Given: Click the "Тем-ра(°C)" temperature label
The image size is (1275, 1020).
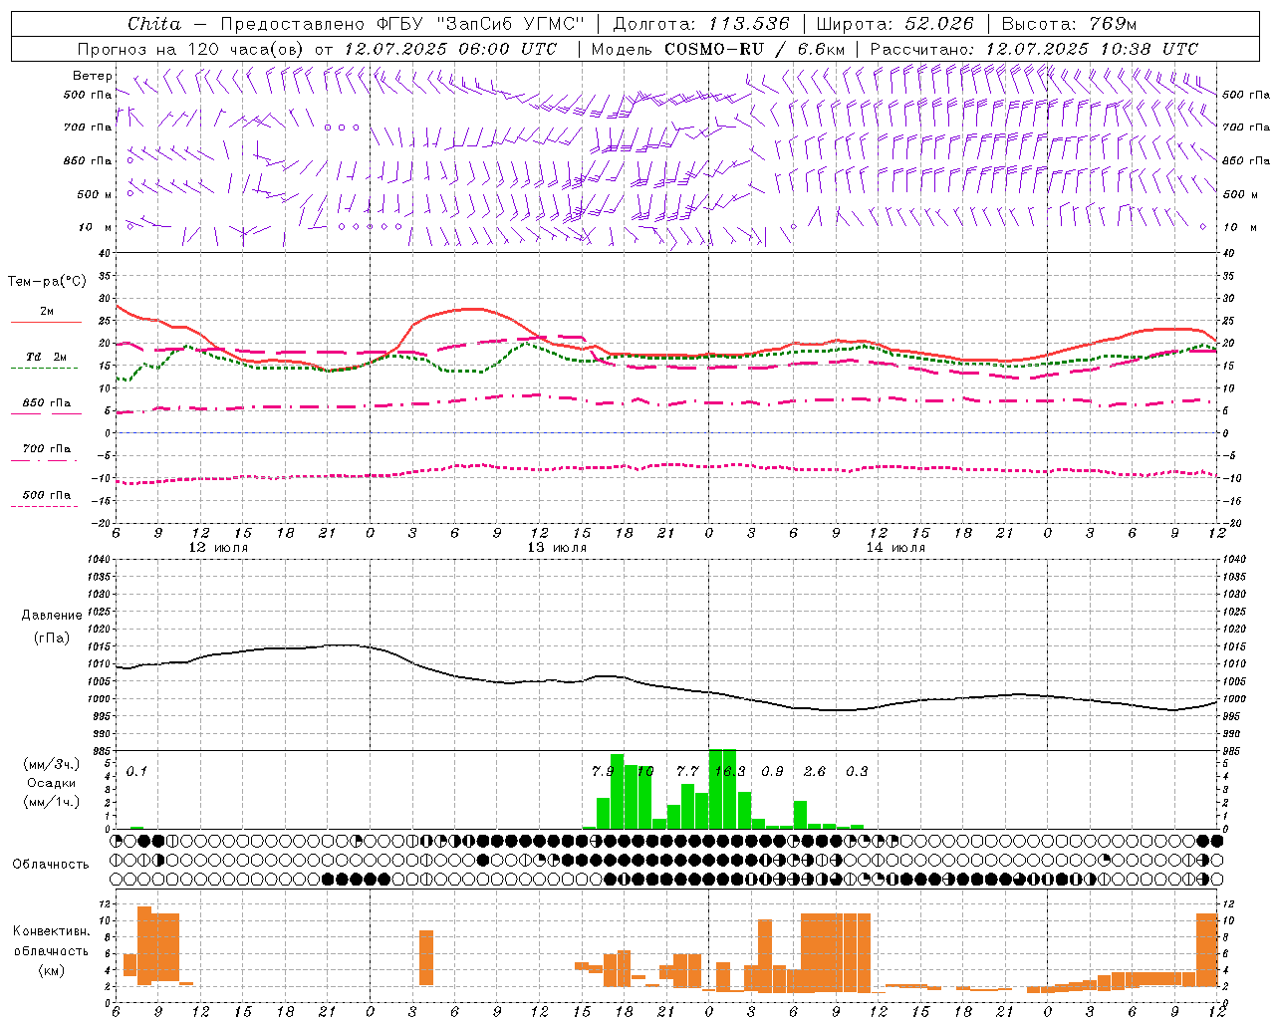Looking at the screenshot, I should (47, 282).
